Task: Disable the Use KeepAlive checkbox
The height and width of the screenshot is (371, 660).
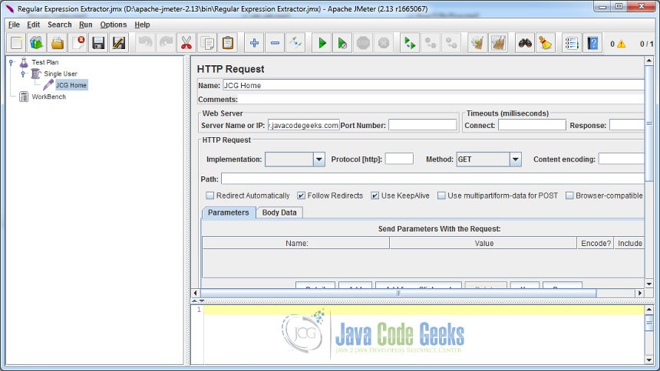Action: tap(375, 195)
